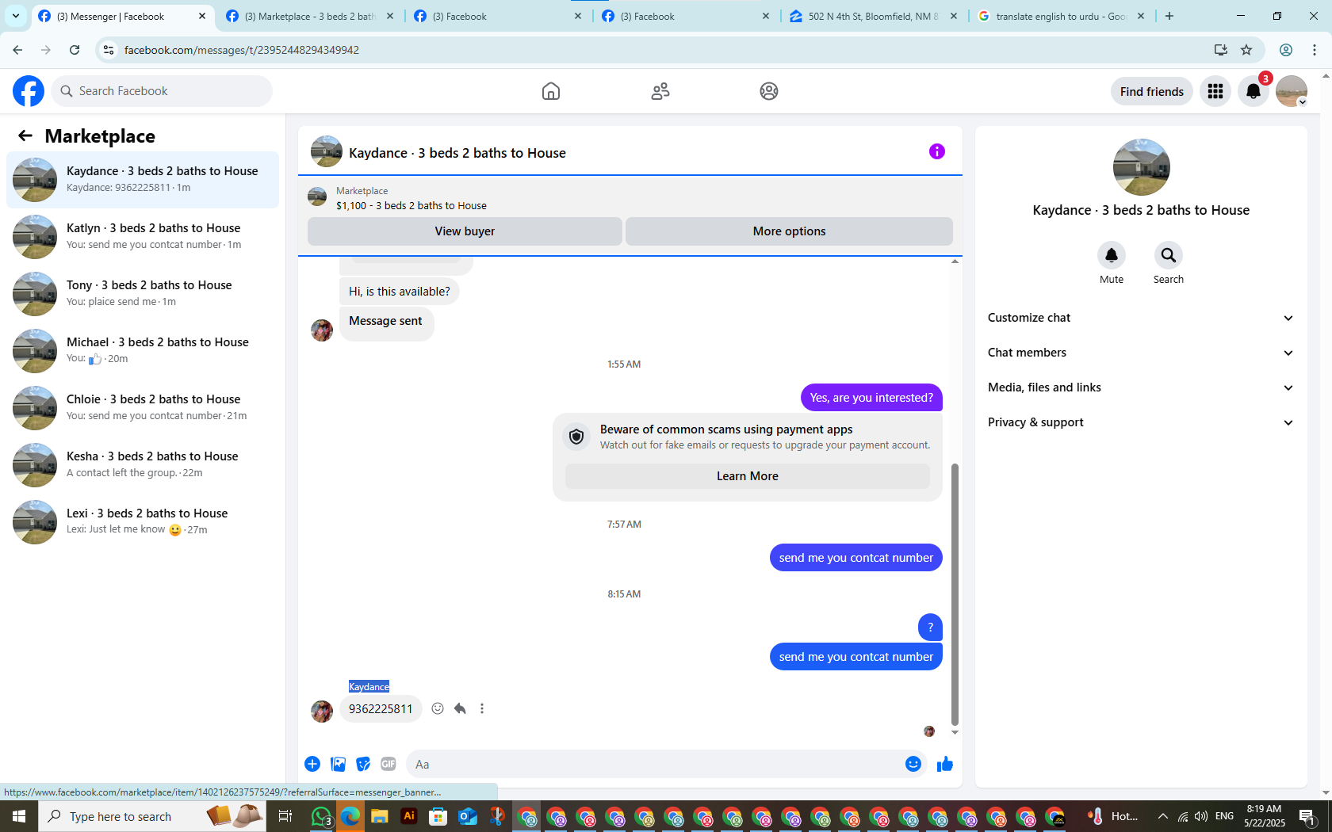The image size is (1332, 832).
Task: Click the Search Facebook field
Action: pos(162,91)
